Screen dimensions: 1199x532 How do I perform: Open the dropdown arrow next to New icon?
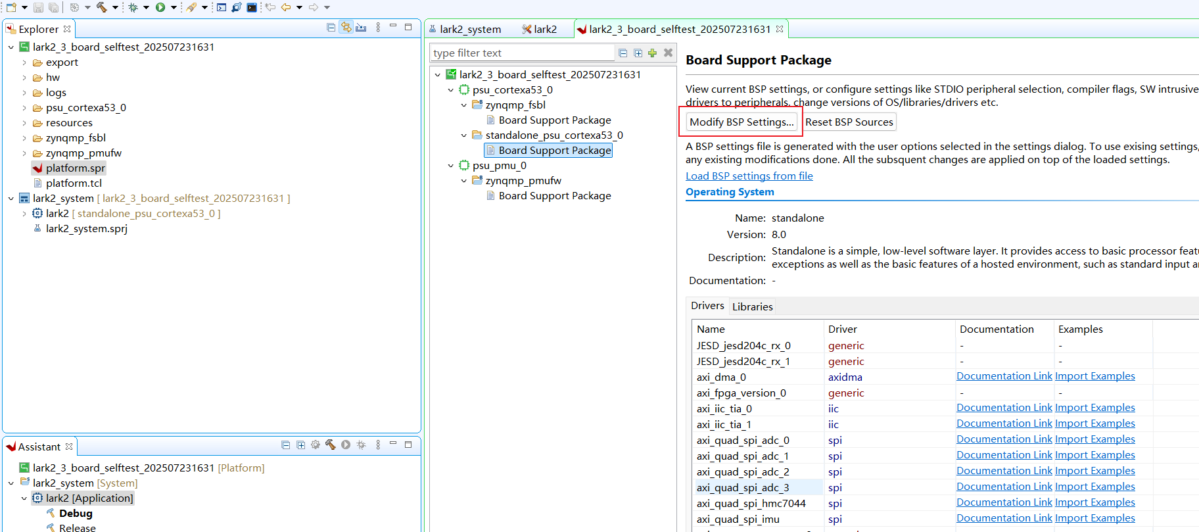(x=24, y=7)
